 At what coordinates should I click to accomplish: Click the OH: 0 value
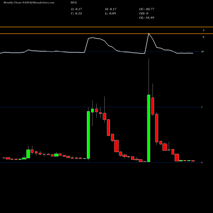[x=144, y=14]
